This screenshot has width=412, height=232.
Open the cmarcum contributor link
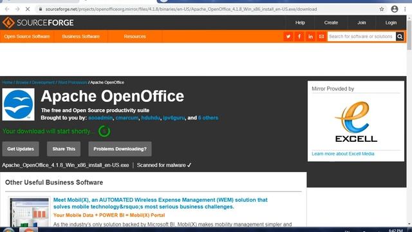(127, 118)
